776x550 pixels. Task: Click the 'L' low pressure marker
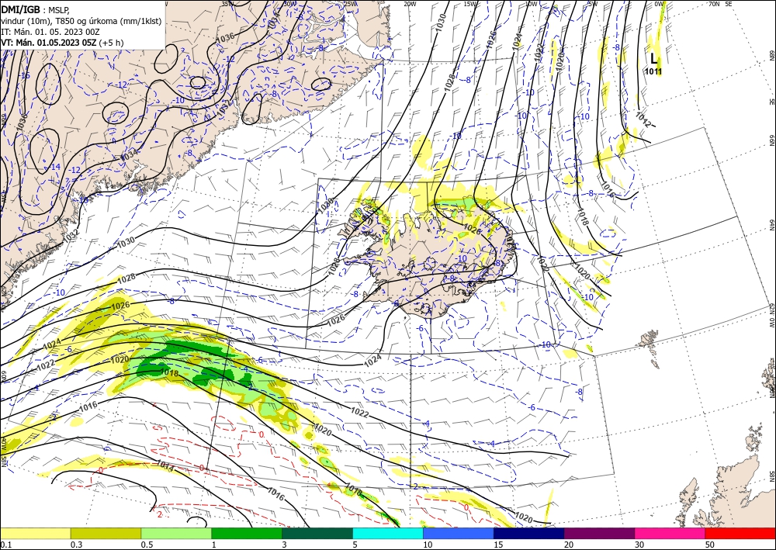click(653, 60)
